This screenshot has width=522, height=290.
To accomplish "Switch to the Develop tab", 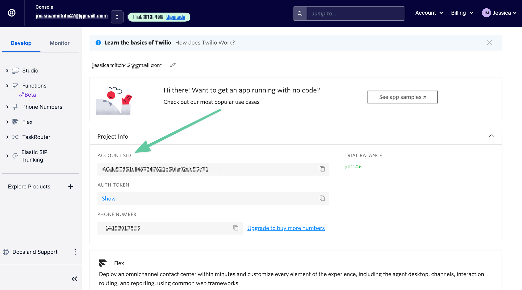I will pos(21,43).
